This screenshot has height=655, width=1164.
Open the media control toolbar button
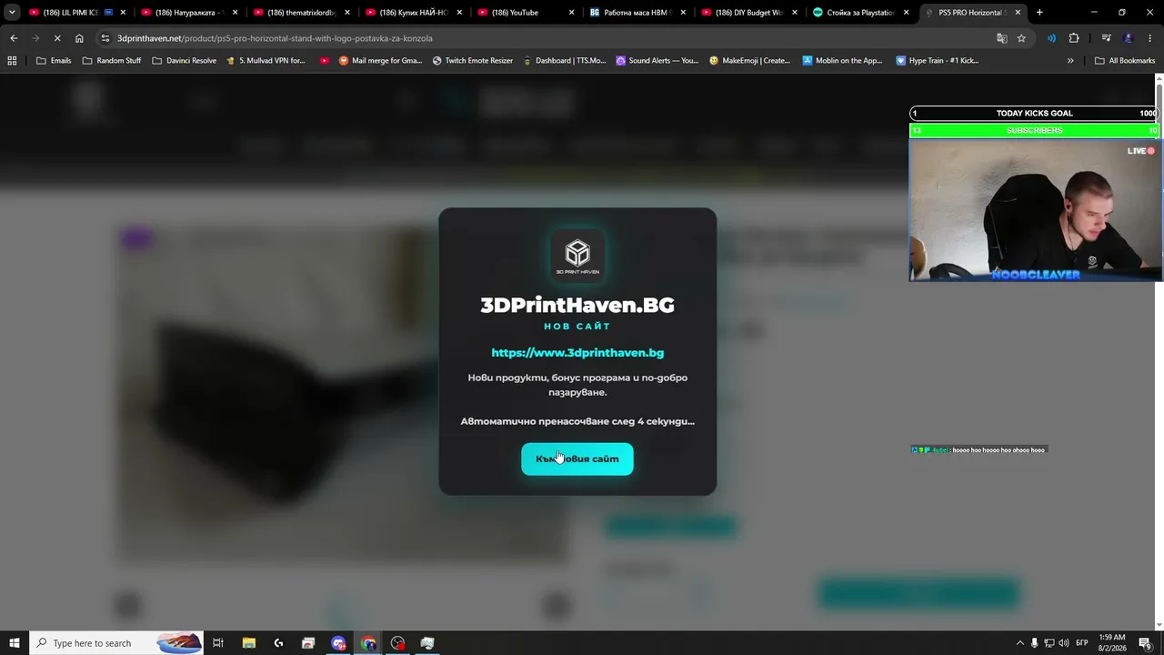(1106, 38)
